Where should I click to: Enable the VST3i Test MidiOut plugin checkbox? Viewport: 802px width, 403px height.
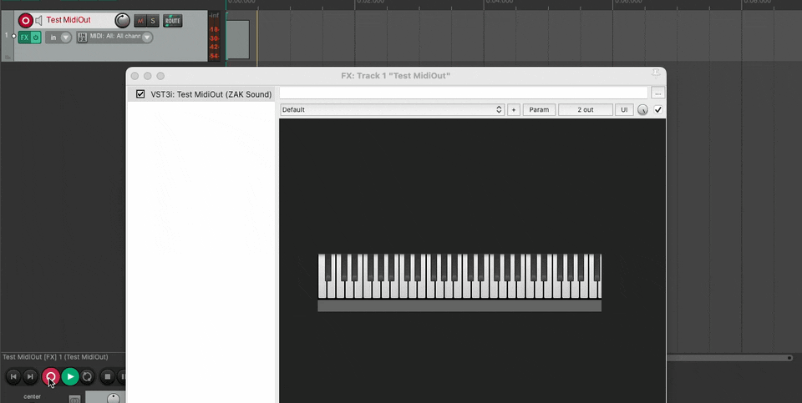coord(140,94)
